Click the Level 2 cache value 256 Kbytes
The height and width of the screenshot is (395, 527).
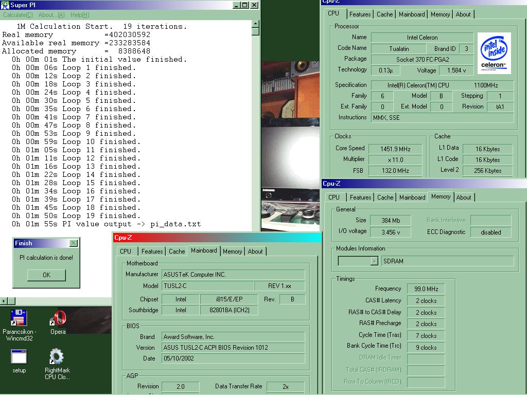[487, 170]
